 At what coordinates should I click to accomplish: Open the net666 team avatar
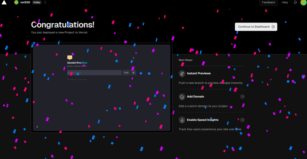pos(16,2)
